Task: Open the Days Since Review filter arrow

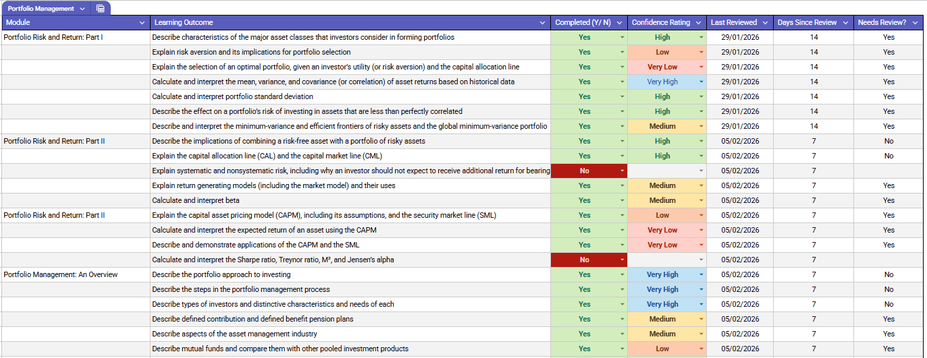Action: click(x=845, y=23)
